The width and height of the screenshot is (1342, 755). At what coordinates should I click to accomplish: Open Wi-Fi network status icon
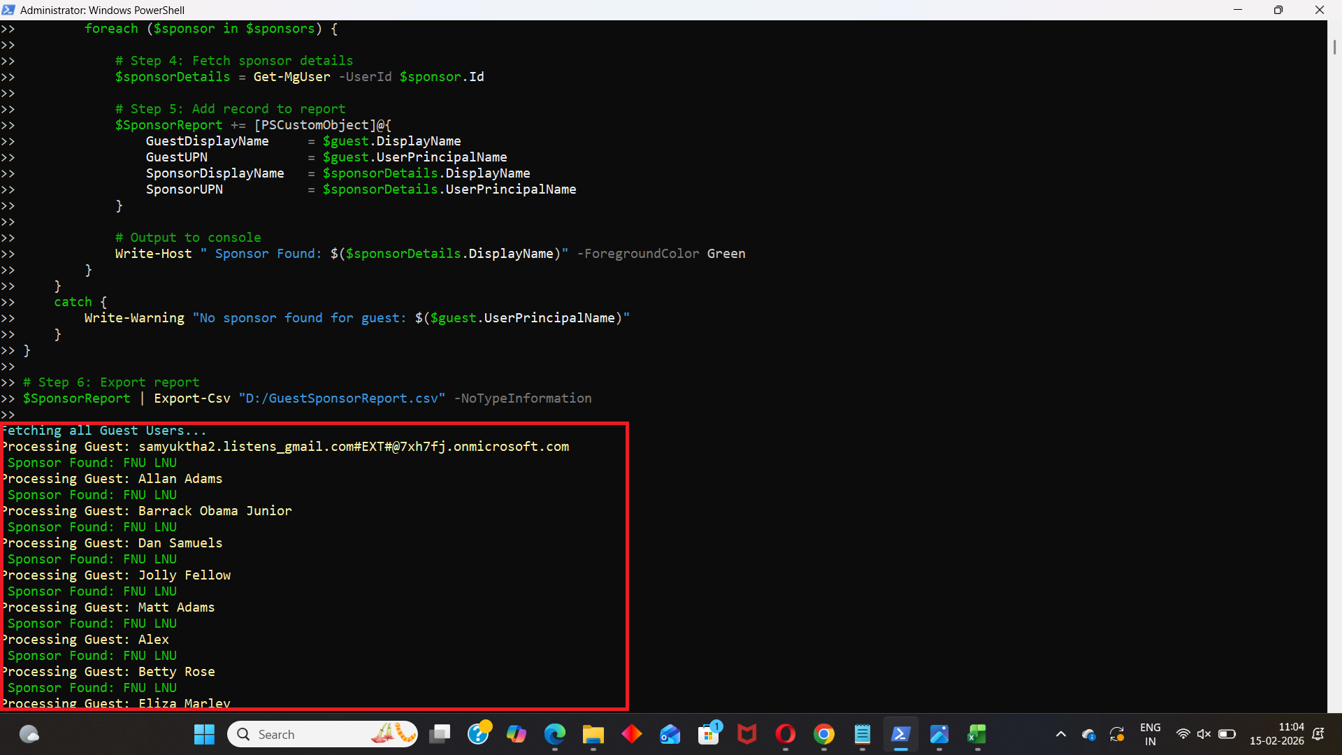[1183, 734]
